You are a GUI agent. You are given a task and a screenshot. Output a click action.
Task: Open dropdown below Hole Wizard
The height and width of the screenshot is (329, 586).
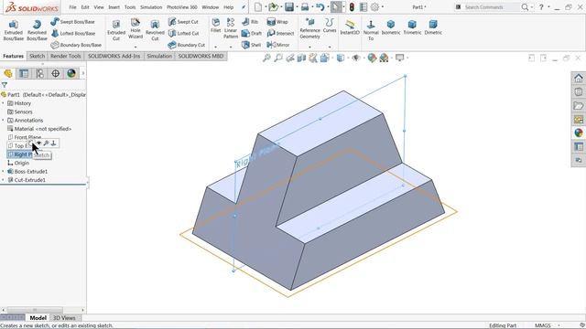(136, 47)
